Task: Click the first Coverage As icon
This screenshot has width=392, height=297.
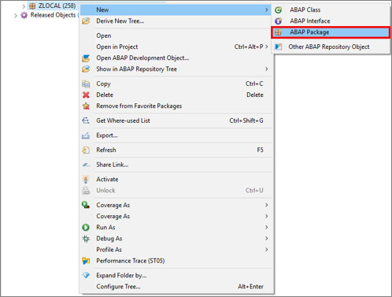Action: coord(86,205)
